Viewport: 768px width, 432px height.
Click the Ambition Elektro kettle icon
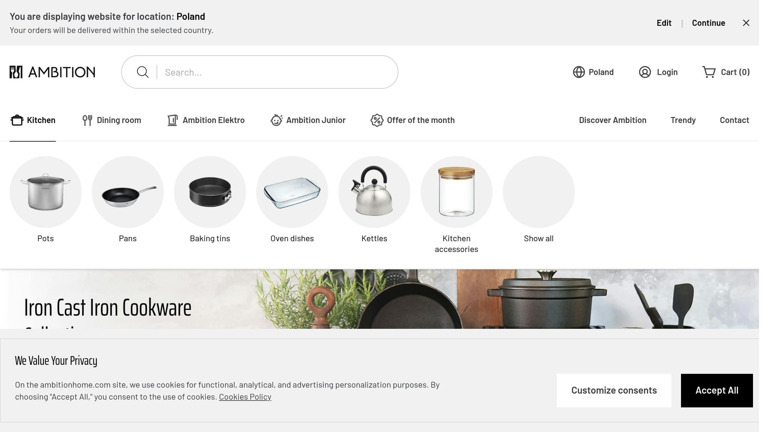coord(172,120)
